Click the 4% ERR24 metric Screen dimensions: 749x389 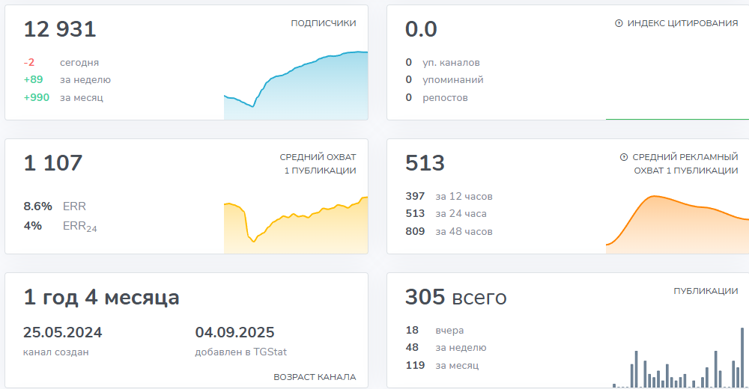pos(60,226)
